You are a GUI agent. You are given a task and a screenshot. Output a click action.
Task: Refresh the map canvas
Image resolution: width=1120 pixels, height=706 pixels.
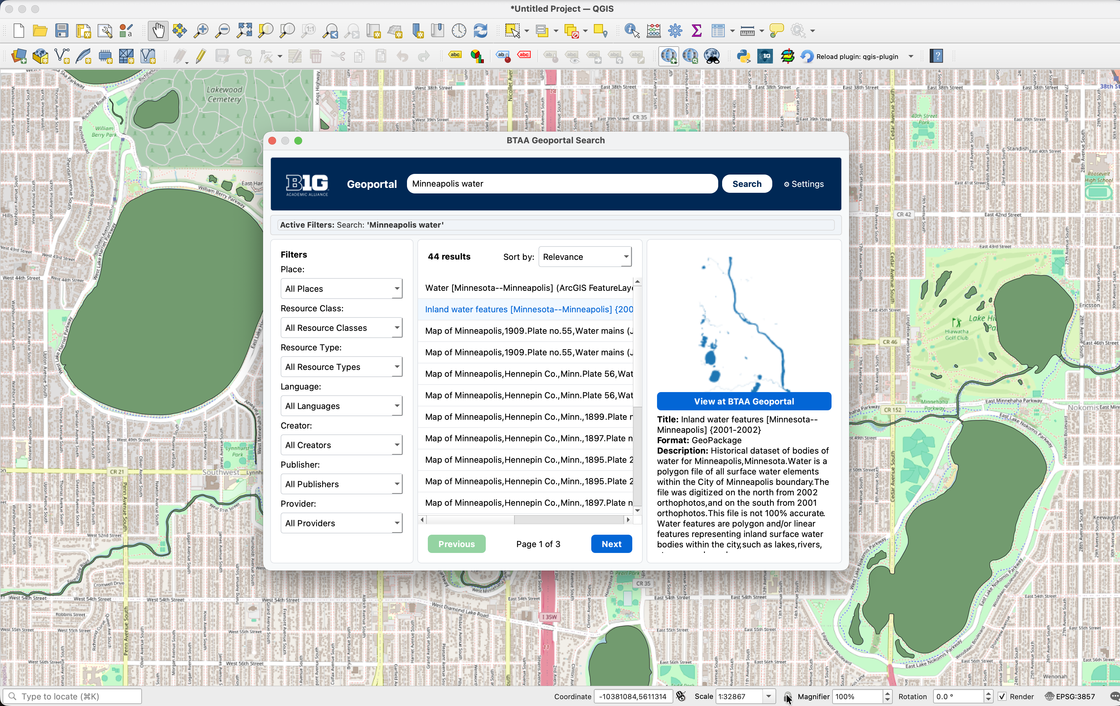pyautogui.click(x=481, y=30)
